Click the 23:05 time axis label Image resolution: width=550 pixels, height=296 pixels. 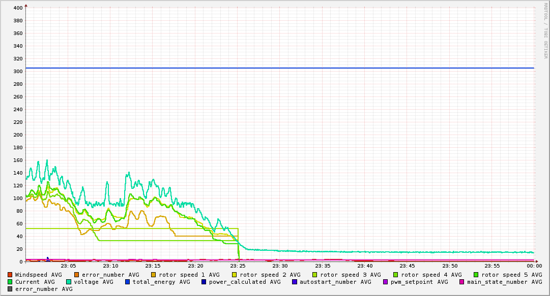[68, 266]
